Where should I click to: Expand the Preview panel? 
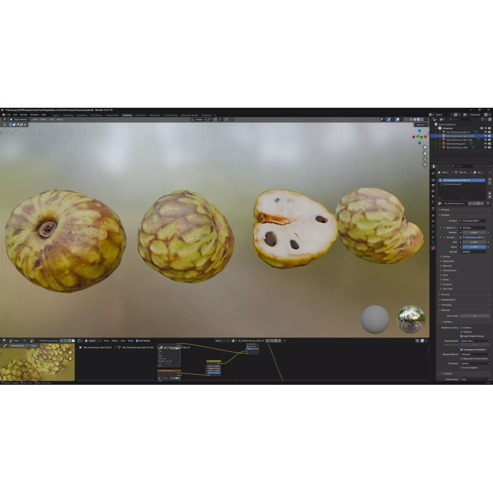pyautogui.click(x=440, y=210)
